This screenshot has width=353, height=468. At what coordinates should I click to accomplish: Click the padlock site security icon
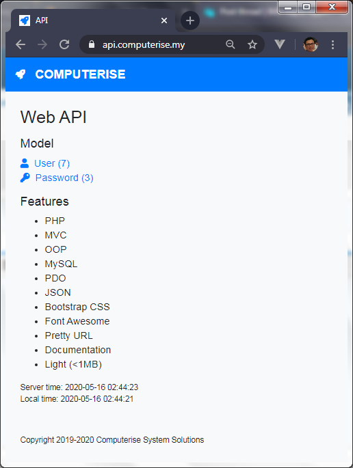tap(92, 44)
